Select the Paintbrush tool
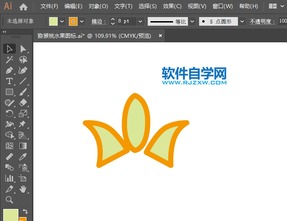 pyautogui.click(x=23, y=92)
